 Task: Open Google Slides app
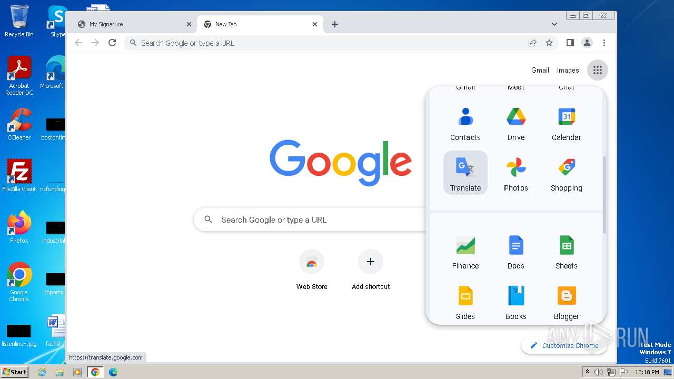(x=465, y=302)
